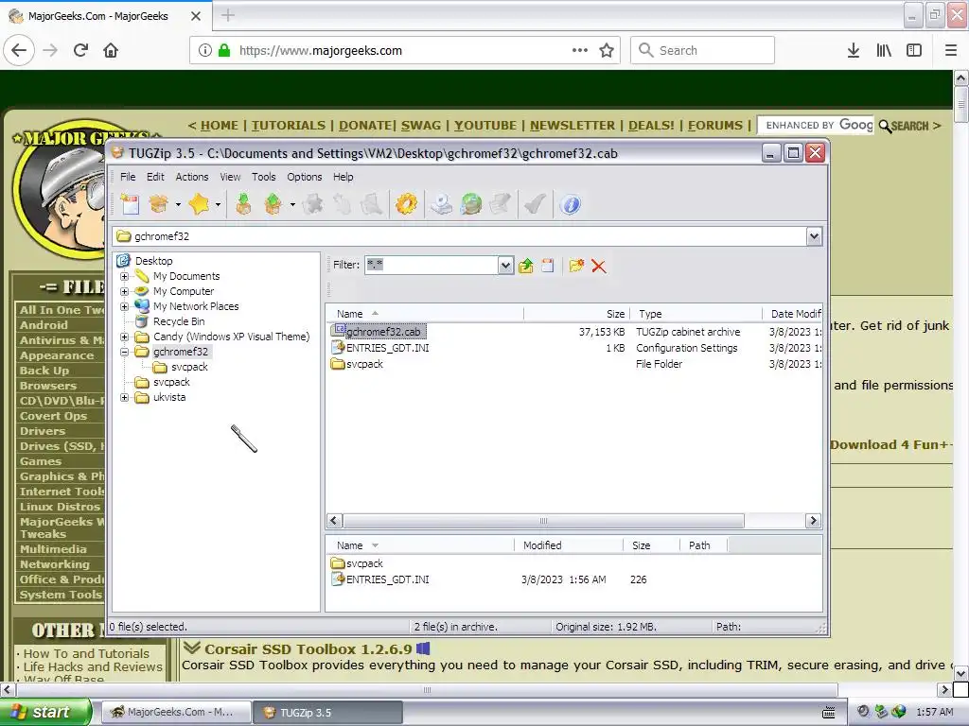The image size is (969, 726).
Task: Open a new Firefox tab
Action: coord(227,15)
